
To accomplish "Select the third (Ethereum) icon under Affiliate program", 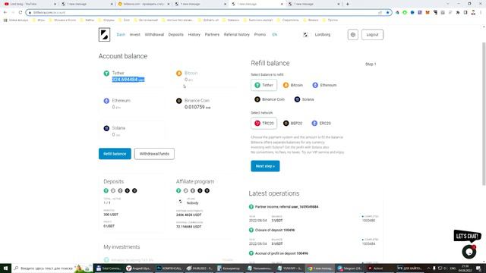I will [193, 190].
